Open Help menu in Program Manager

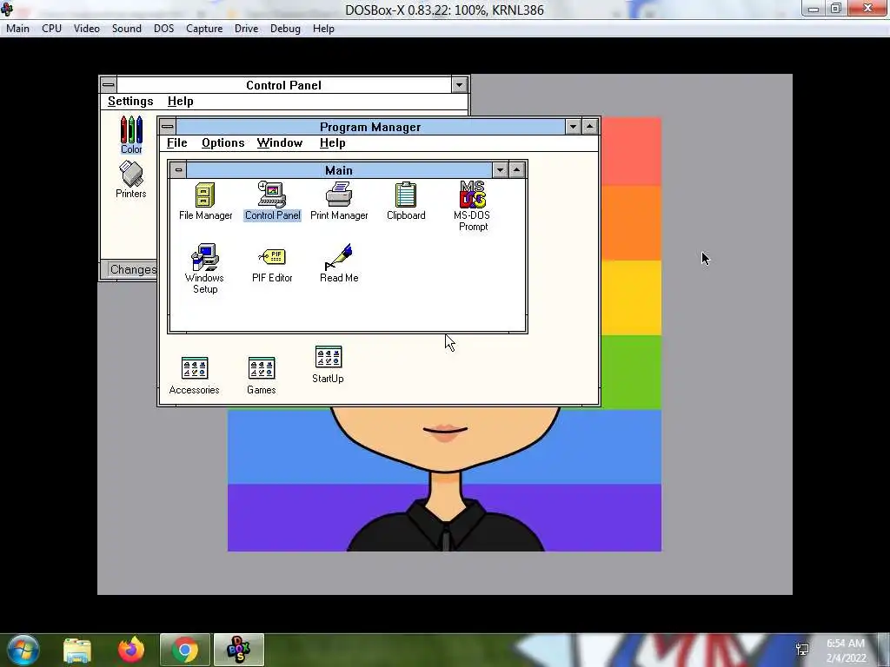[333, 143]
